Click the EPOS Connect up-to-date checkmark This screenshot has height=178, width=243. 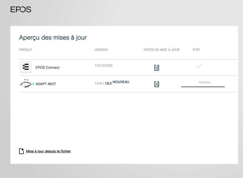[199, 66]
